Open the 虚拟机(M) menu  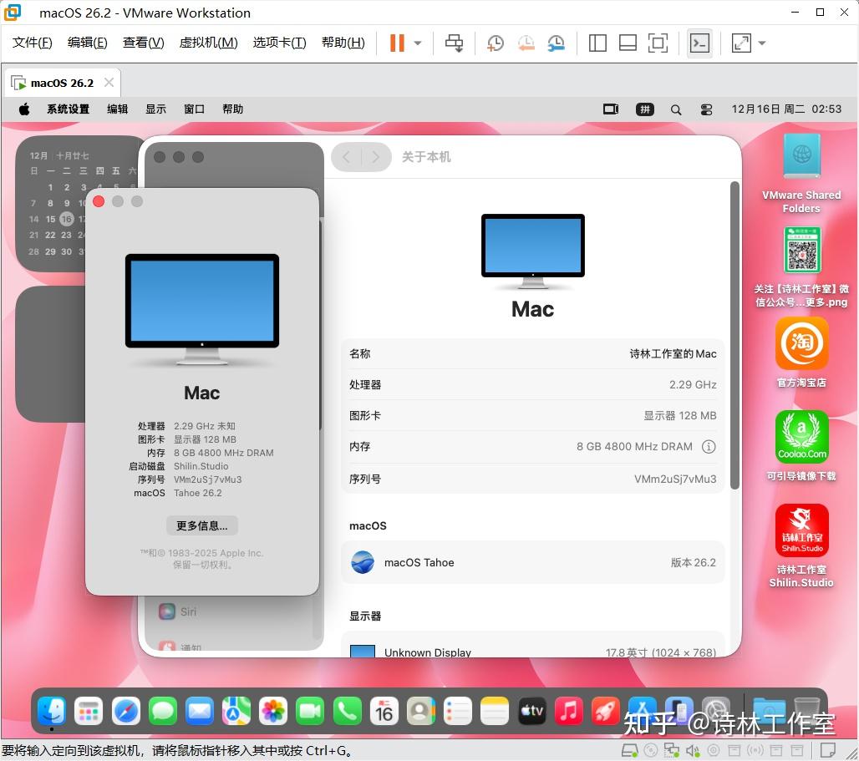coord(208,43)
